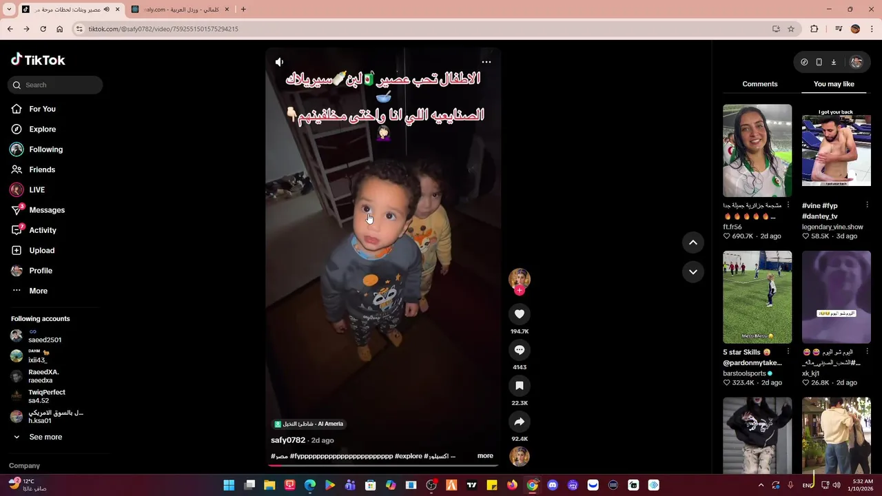
Task: Open the For You feed
Action: tap(42, 109)
